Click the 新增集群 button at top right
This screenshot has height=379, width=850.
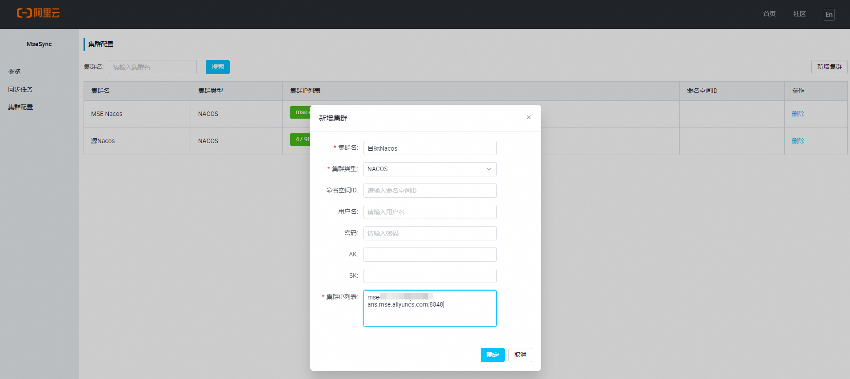[x=829, y=67]
